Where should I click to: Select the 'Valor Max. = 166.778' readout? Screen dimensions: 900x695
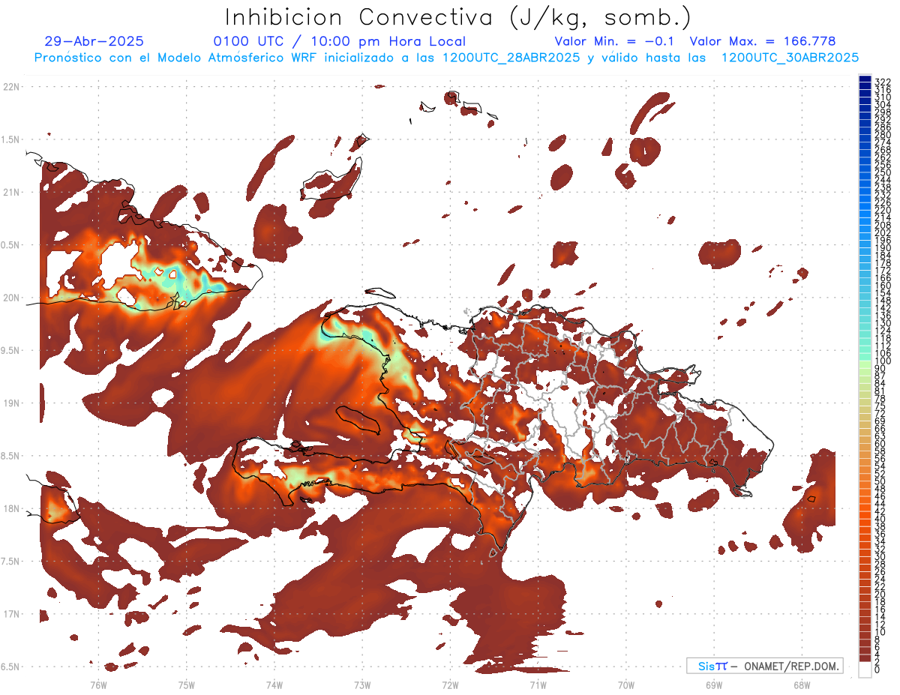point(763,42)
